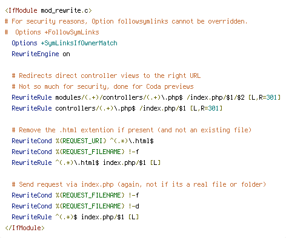
Task: Click the 'Redirects direct controller views' comment
Action: (106, 76)
